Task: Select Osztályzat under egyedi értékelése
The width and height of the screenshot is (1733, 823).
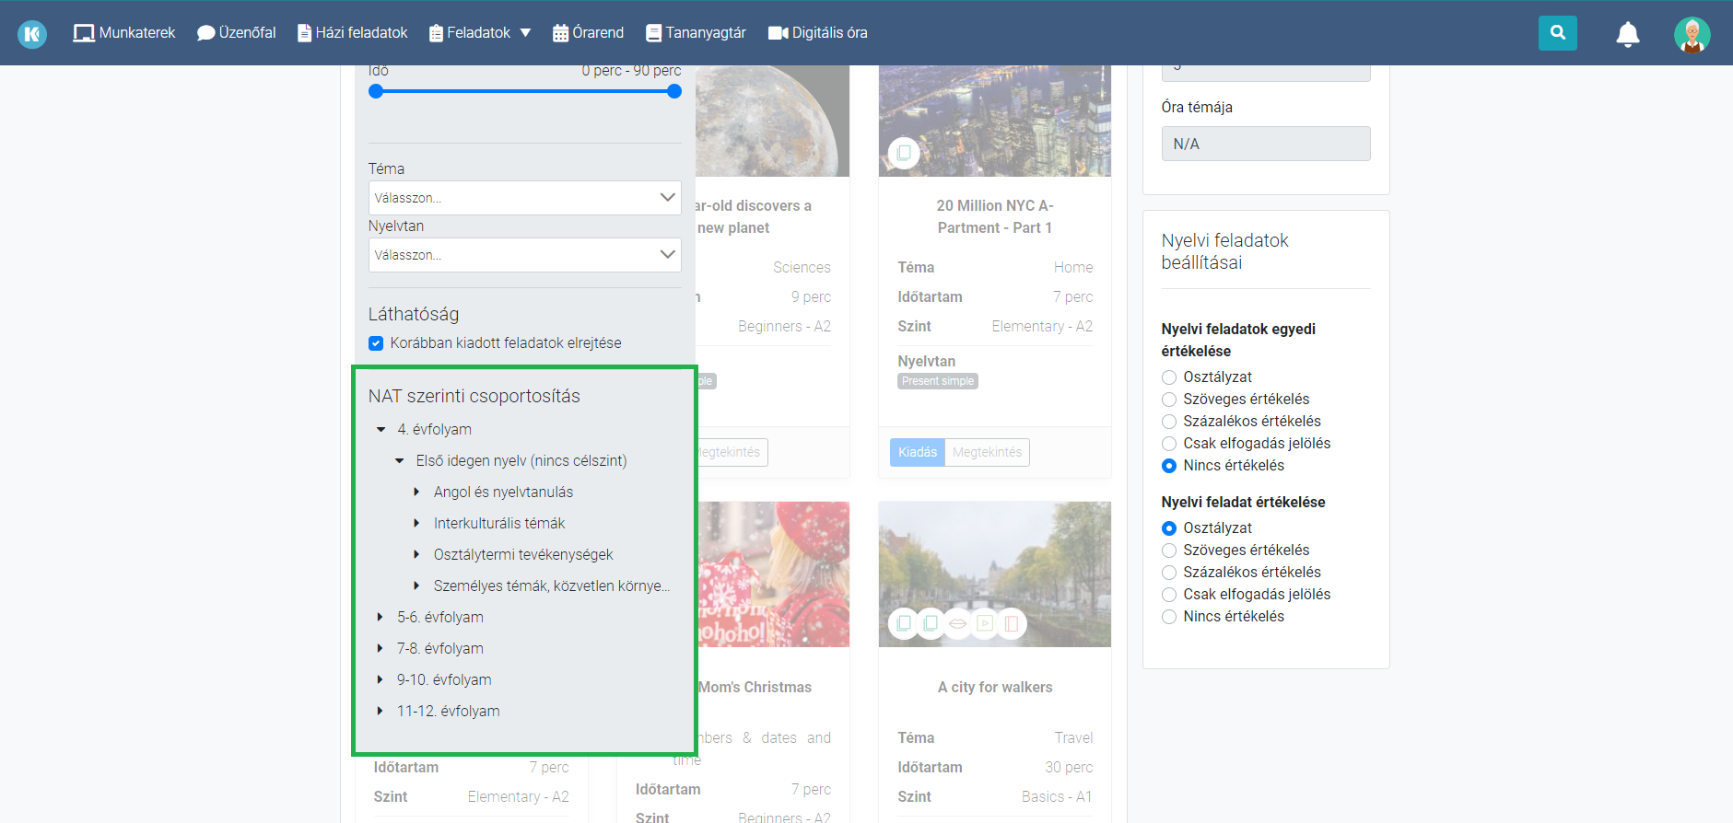Action: tap(1169, 377)
